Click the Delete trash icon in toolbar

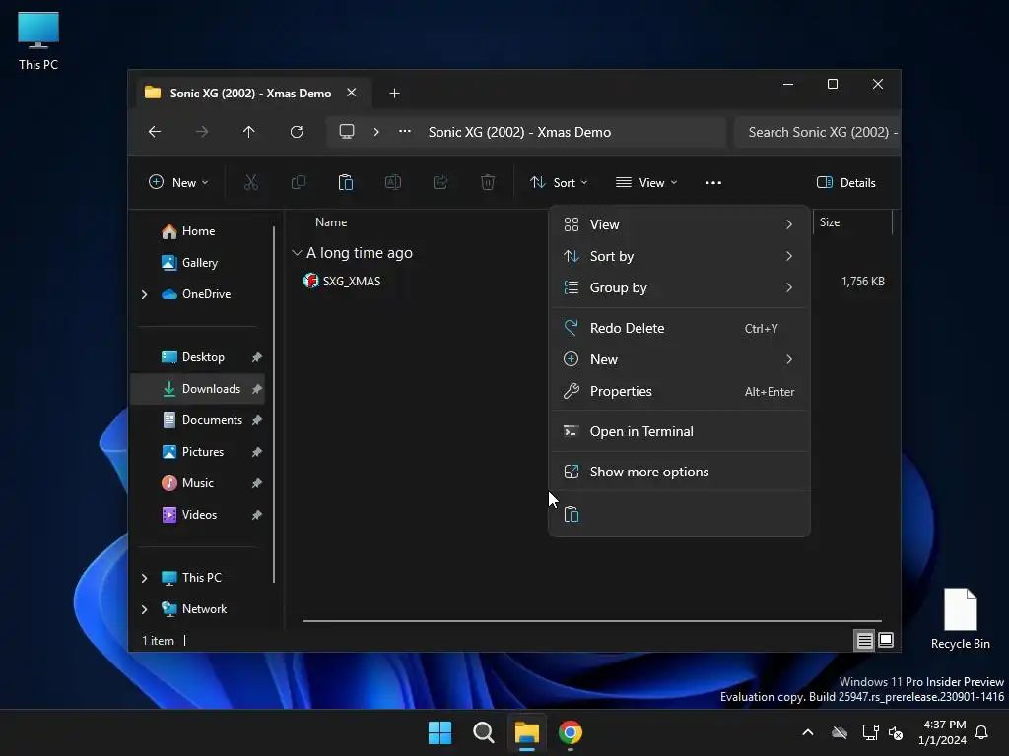click(488, 182)
